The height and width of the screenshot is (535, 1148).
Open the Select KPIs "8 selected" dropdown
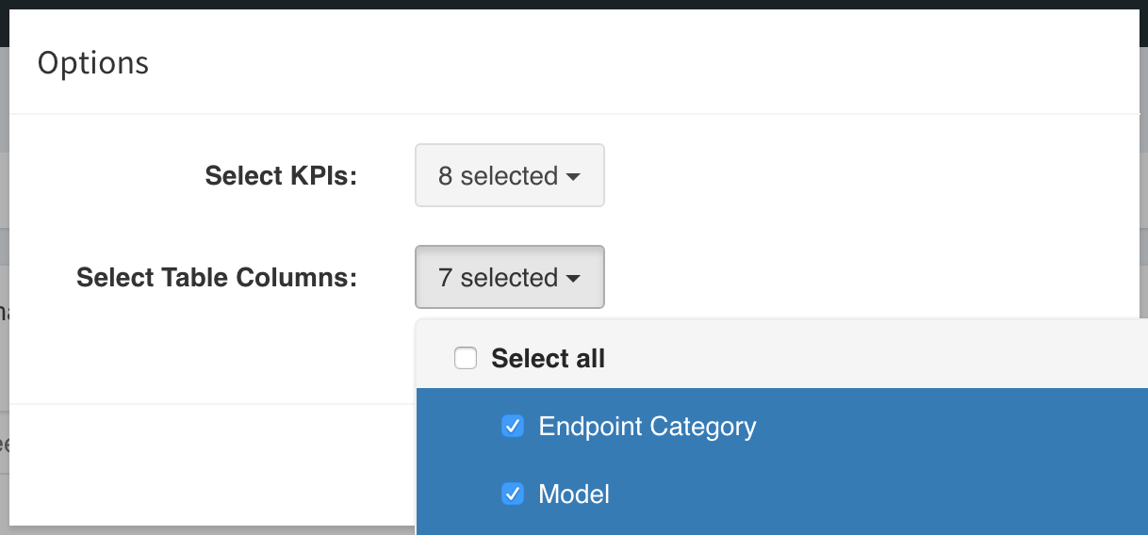(x=509, y=175)
